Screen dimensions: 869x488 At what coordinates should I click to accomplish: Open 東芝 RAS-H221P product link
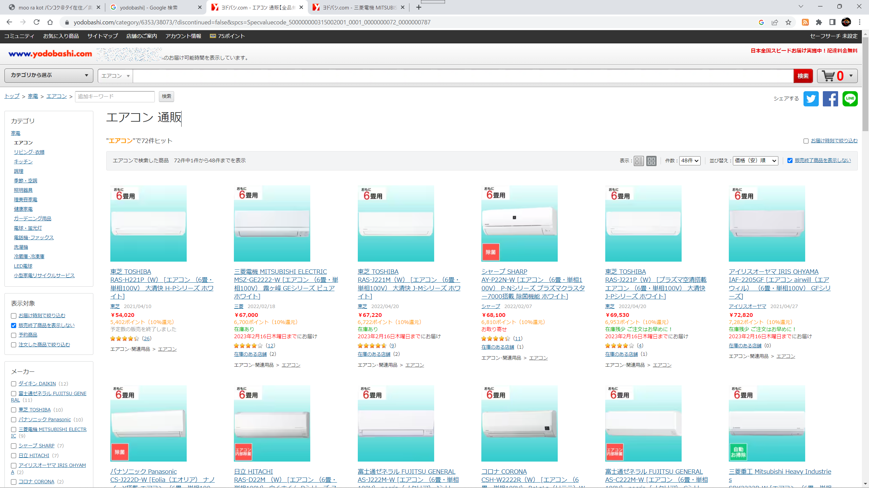click(162, 284)
